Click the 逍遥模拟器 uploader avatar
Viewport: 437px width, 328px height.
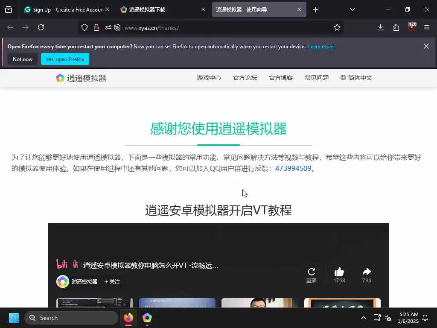click(x=63, y=281)
